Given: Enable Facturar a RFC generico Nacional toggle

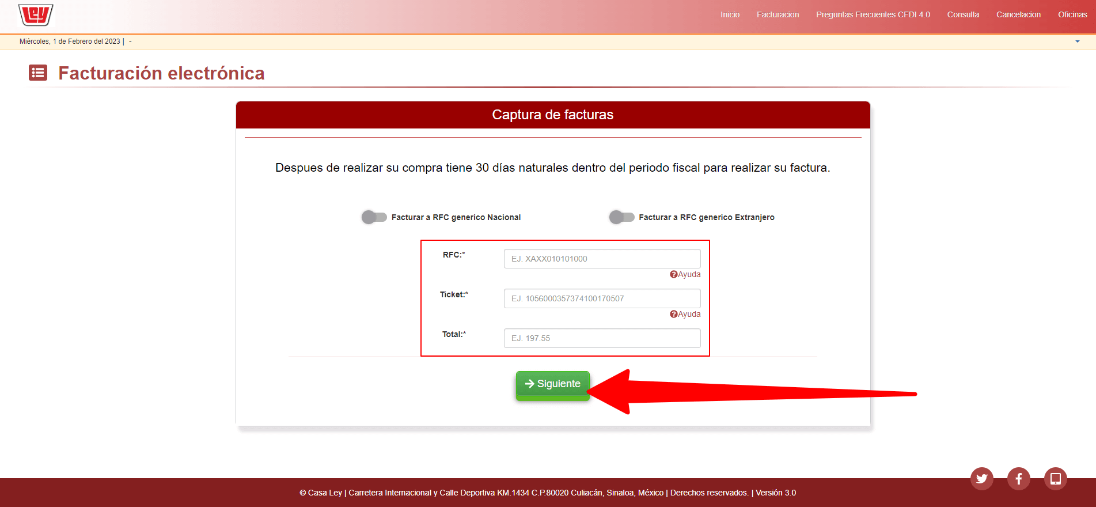Looking at the screenshot, I should 374,217.
